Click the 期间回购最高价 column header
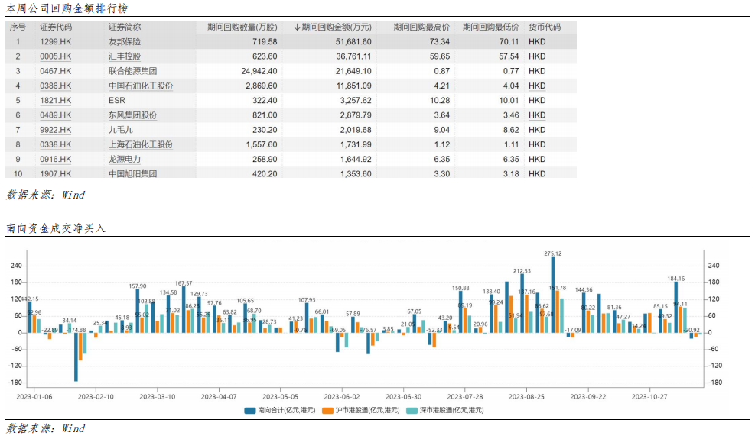This screenshot has height=439, width=755. 421,27
